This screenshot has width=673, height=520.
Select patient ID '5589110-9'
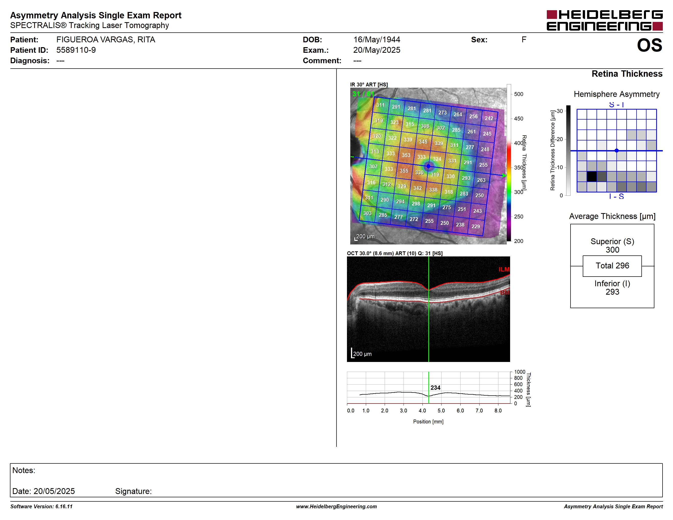(x=76, y=50)
